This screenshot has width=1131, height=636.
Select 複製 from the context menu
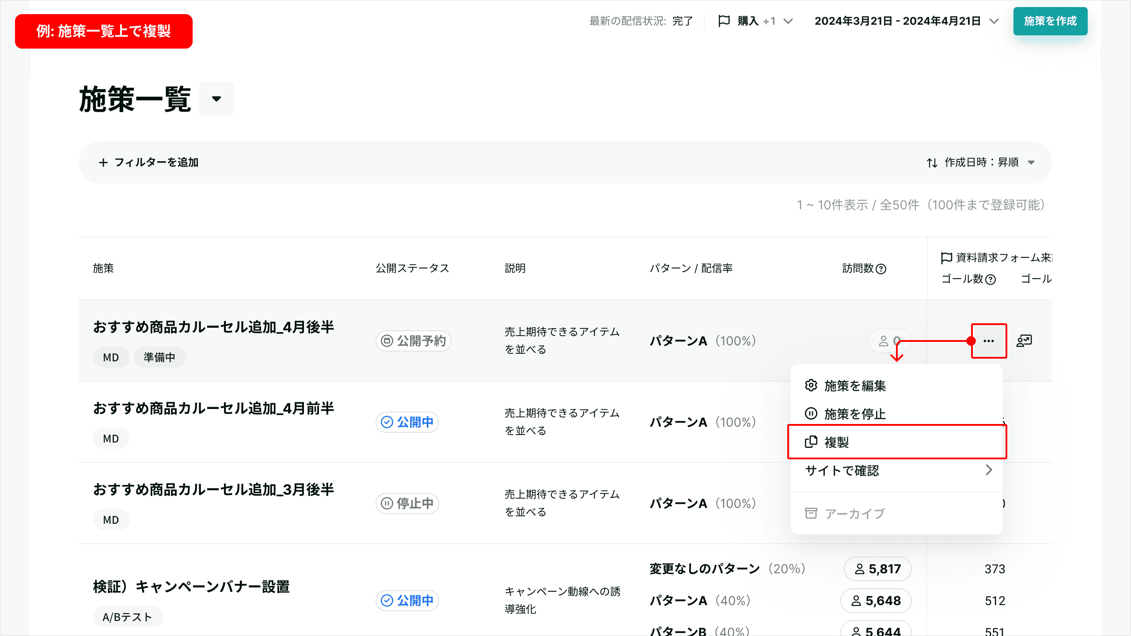(x=897, y=442)
